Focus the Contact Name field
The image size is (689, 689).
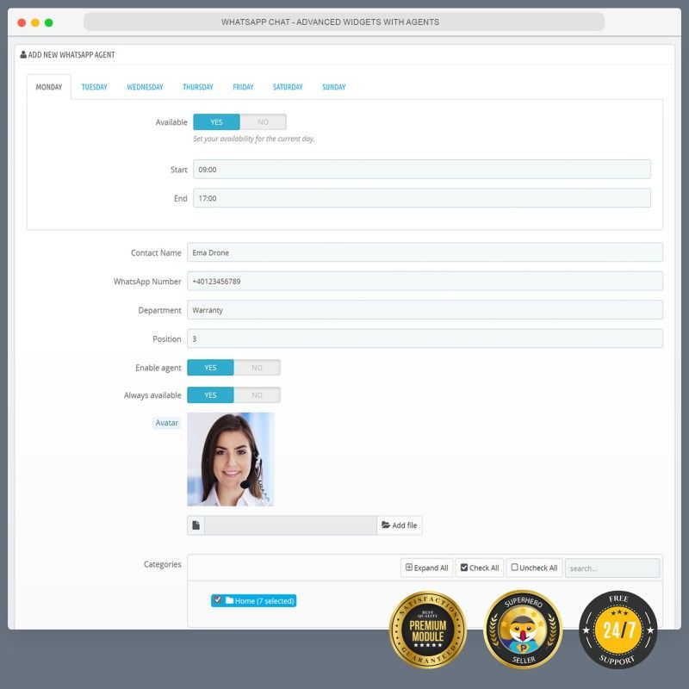[x=425, y=252]
